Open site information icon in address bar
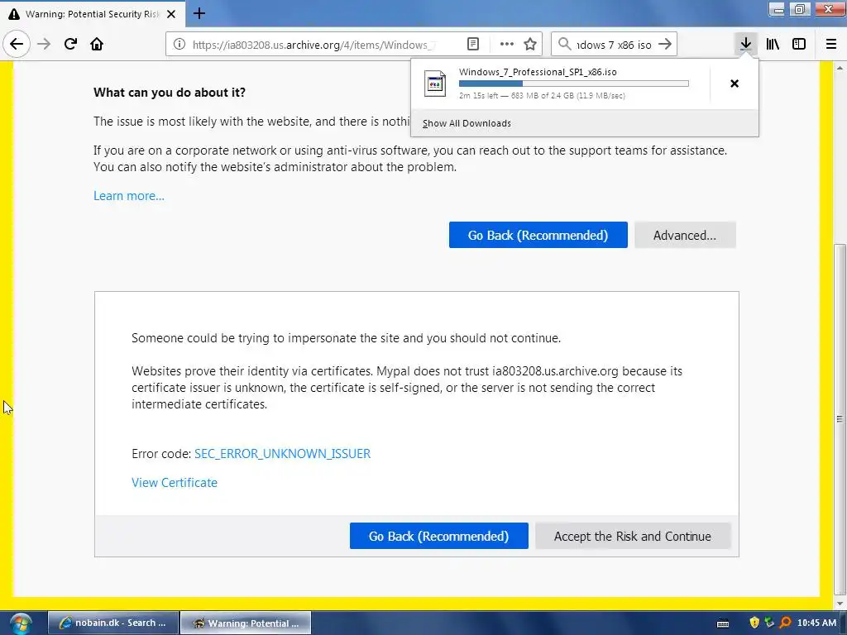The height and width of the screenshot is (635, 847). (179, 45)
